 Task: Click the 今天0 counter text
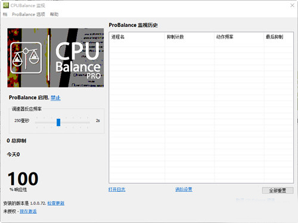[13, 155]
